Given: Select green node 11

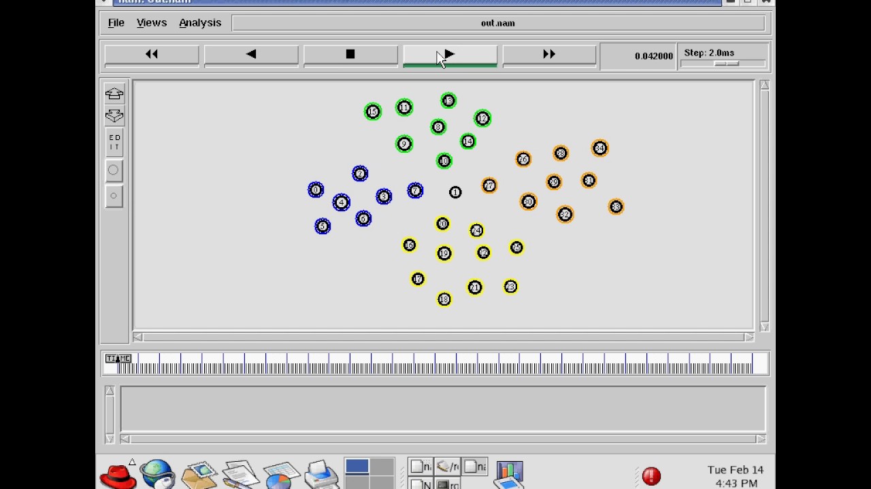Looking at the screenshot, I should (404, 107).
